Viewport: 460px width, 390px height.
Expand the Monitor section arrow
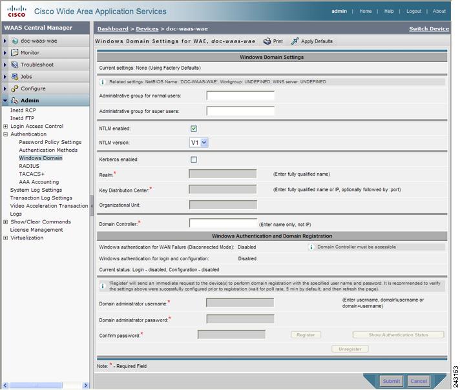coord(5,53)
